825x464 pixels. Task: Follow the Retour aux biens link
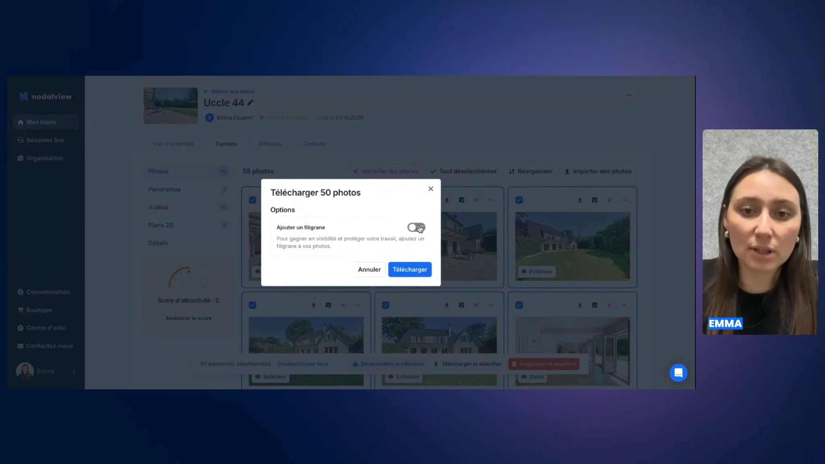pyautogui.click(x=229, y=91)
